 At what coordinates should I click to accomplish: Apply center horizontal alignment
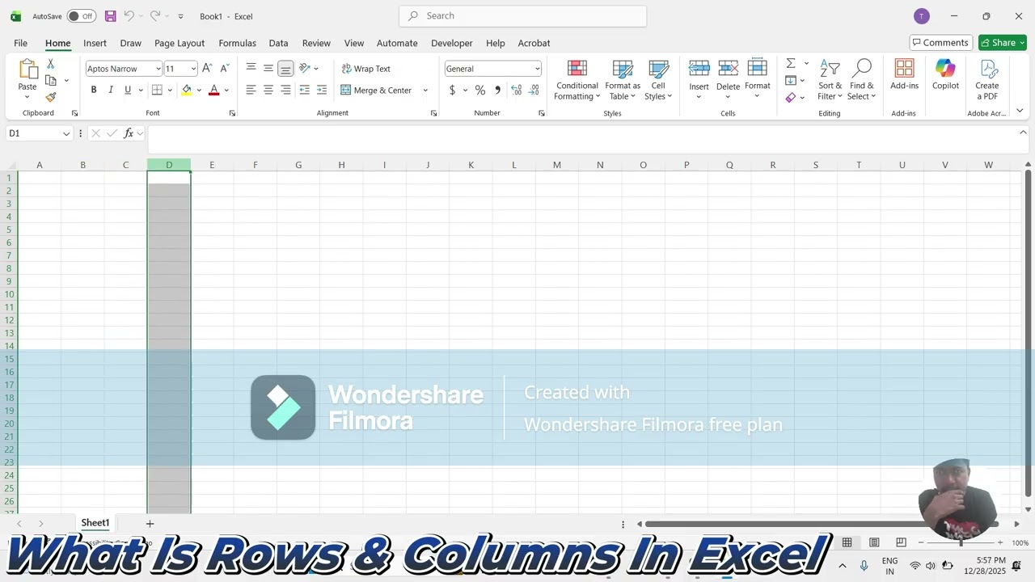[268, 90]
